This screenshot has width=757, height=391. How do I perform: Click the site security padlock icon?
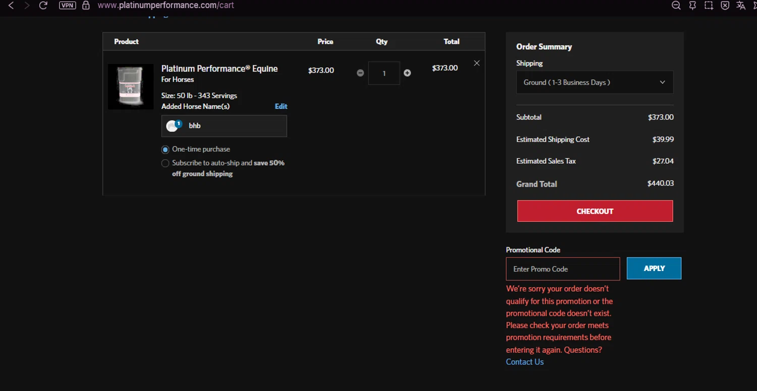86,6
